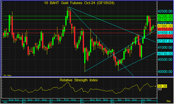Click the cyan 41261.87 trendline value tag
Screen dimensions: 174x104
[165, 41]
